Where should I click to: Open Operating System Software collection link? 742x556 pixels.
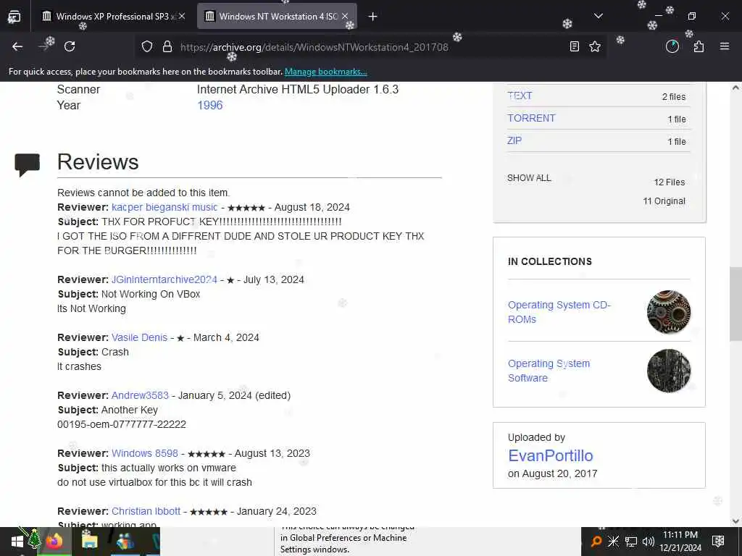pyautogui.click(x=549, y=371)
